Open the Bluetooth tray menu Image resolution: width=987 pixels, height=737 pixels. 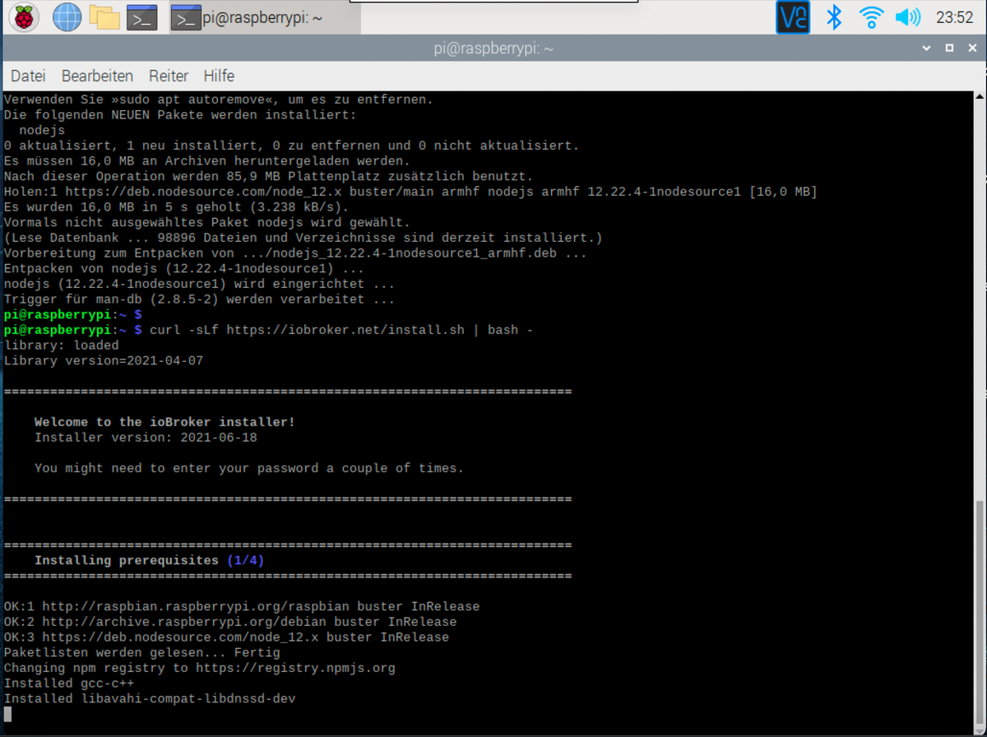pyautogui.click(x=834, y=16)
